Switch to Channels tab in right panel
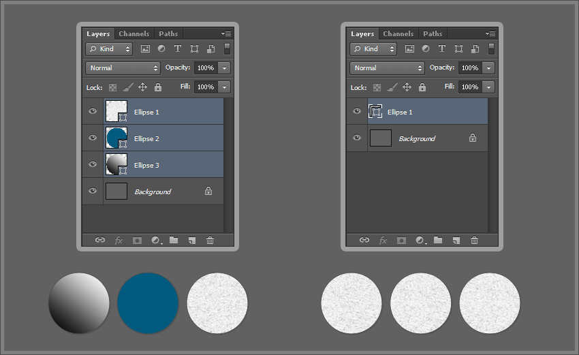Viewport: 579px width, 355px height. point(398,33)
